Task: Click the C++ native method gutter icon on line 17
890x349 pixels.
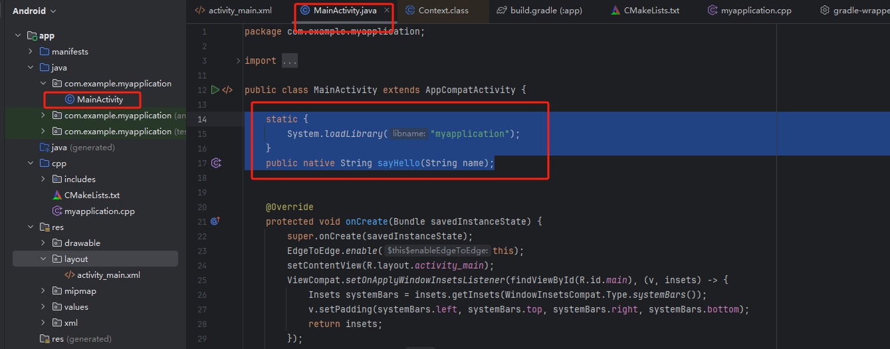Action: coord(216,163)
